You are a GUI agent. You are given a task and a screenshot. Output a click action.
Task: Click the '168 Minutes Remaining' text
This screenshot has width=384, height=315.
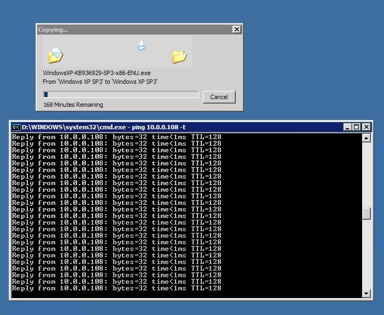(73, 105)
